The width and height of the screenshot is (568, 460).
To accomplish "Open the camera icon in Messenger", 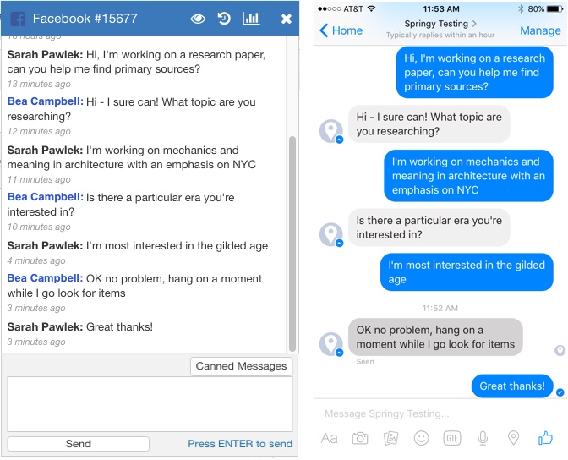I will pyautogui.click(x=360, y=438).
